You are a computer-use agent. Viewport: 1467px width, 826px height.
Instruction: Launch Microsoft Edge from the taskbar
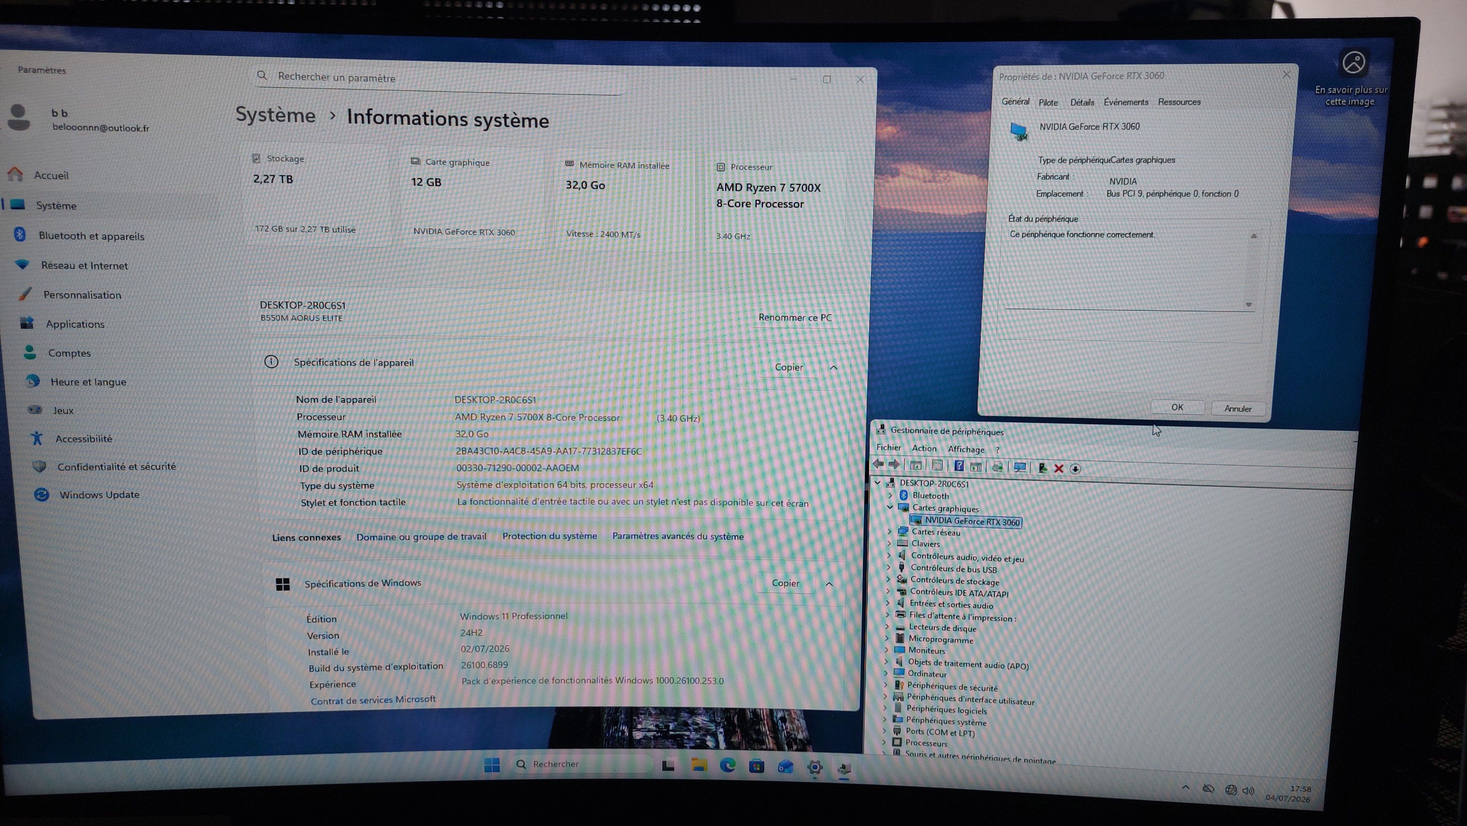(728, 766)
